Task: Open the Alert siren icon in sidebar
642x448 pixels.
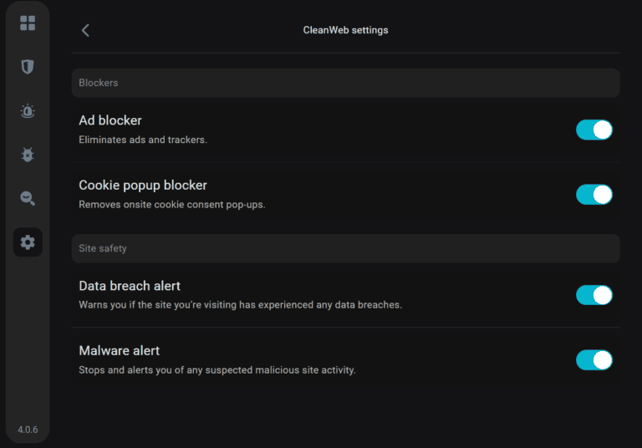Action: (28, 111)
